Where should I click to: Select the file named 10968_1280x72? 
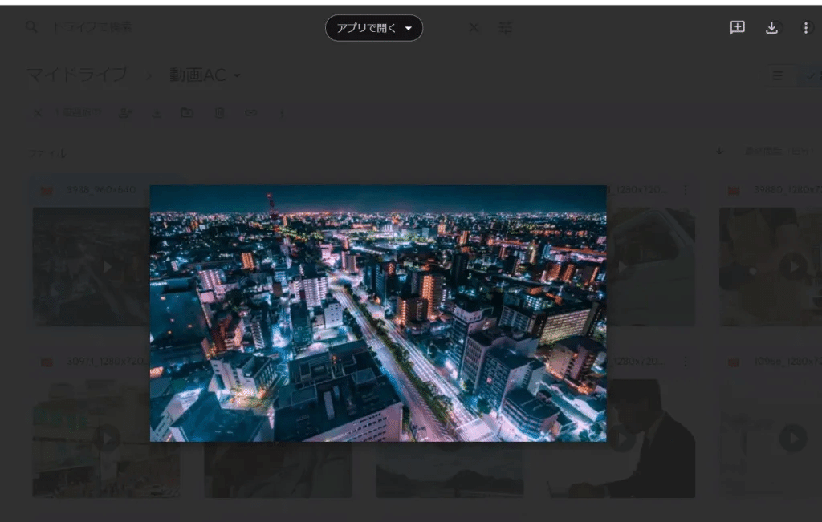point(787,362)
